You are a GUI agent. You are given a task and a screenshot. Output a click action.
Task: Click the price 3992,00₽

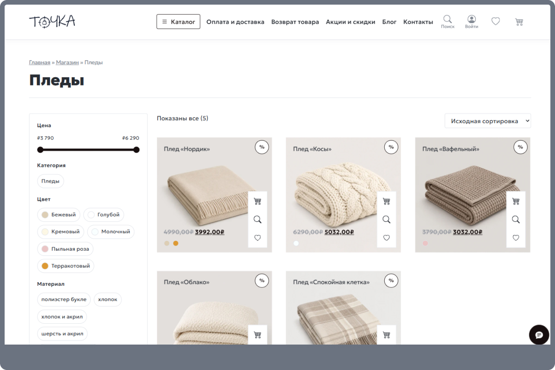tap(210, 232)
